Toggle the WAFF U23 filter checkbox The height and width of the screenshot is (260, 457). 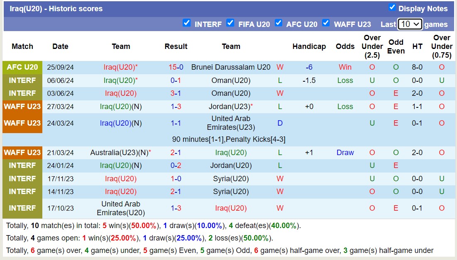click(326, 23)
